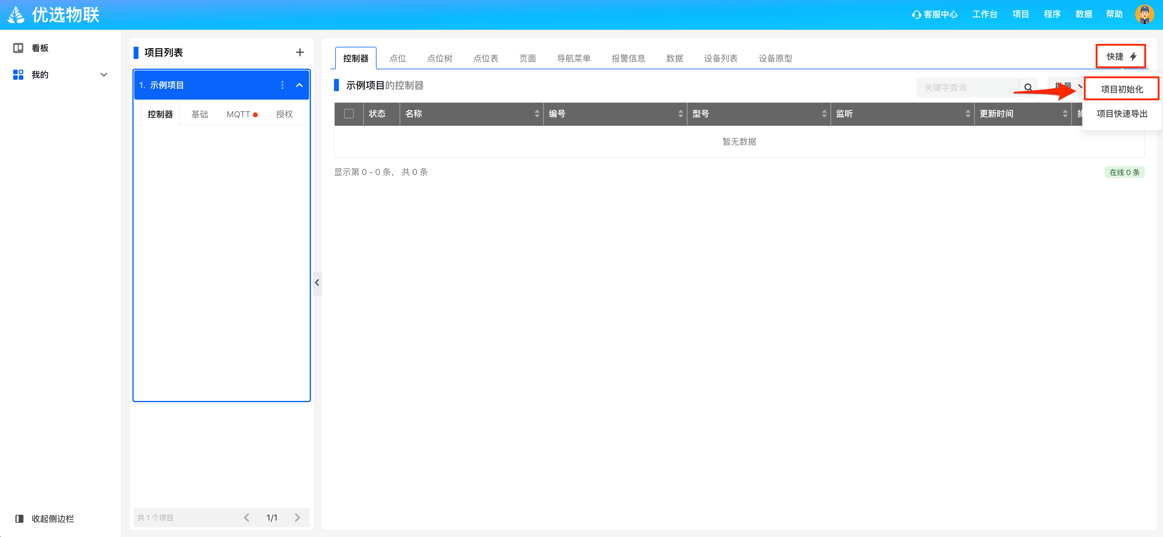Viewport: 1163px width, 537px height.
Task: Click the 状态 column header
Action: point(377,114)
